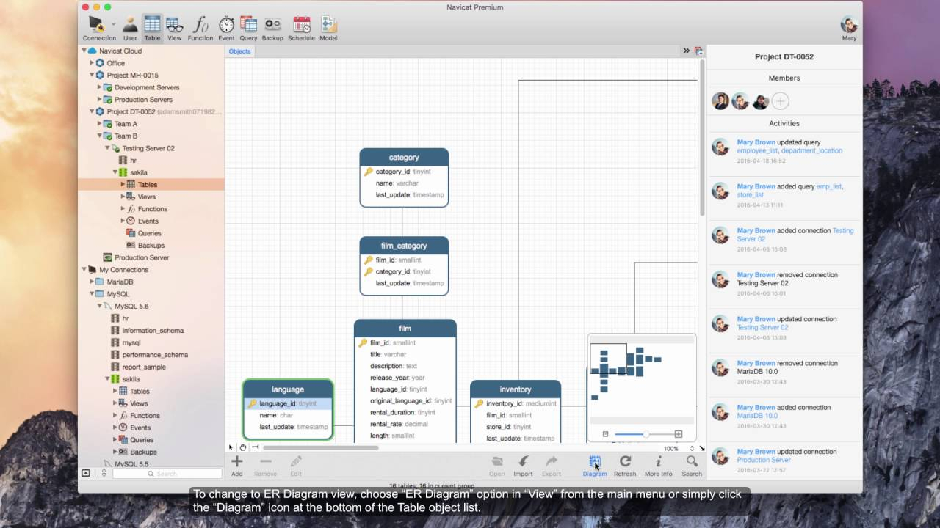Open the emp_list query link

click(x=828, y=186)
